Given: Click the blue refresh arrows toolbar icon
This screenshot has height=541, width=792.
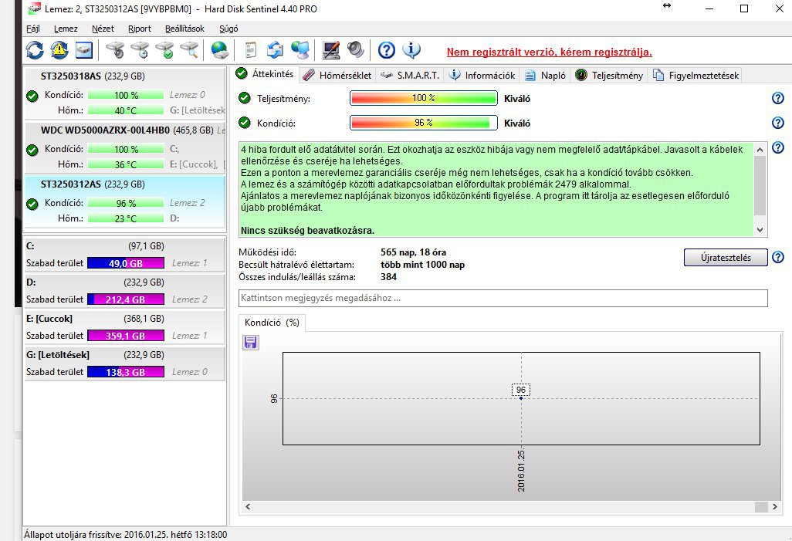Looking at the screenshot, I should pyautogui.click(x=35, y=50).
